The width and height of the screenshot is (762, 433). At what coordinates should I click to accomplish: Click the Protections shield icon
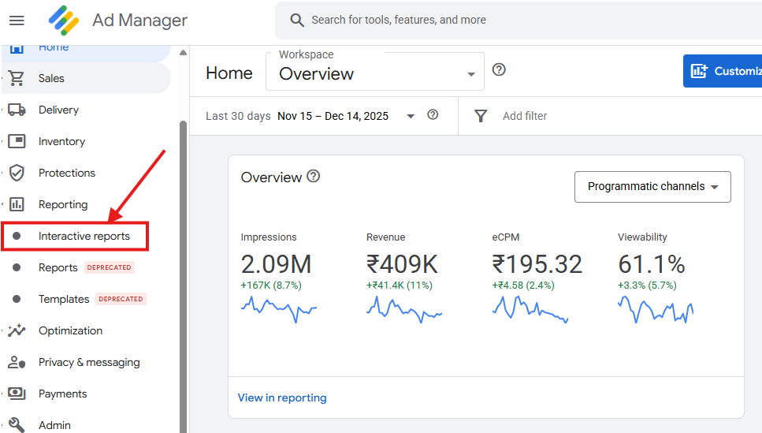point(17,173)
